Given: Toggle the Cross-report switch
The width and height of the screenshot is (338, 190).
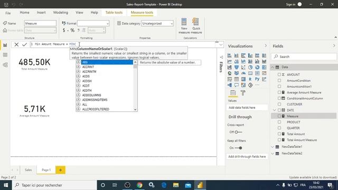Looking at the screenshot, I should pos(238,132).
